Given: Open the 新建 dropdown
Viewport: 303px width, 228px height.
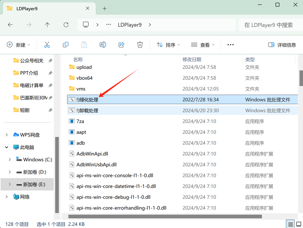Looking at the screenshot, I should 19,45.
